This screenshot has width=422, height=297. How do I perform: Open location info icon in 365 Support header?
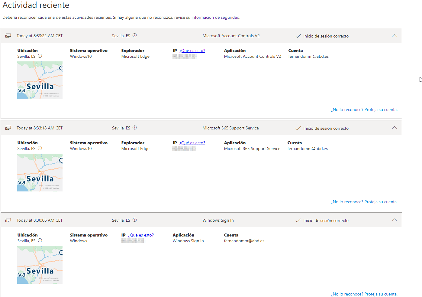[135, 128]
